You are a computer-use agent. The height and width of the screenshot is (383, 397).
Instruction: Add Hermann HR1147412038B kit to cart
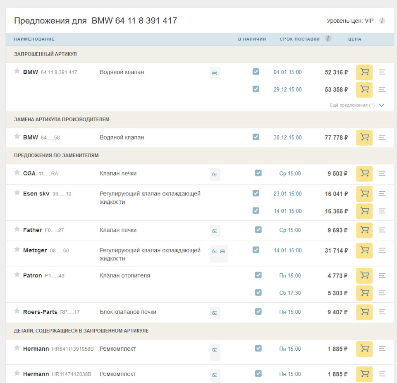(364, 374)
